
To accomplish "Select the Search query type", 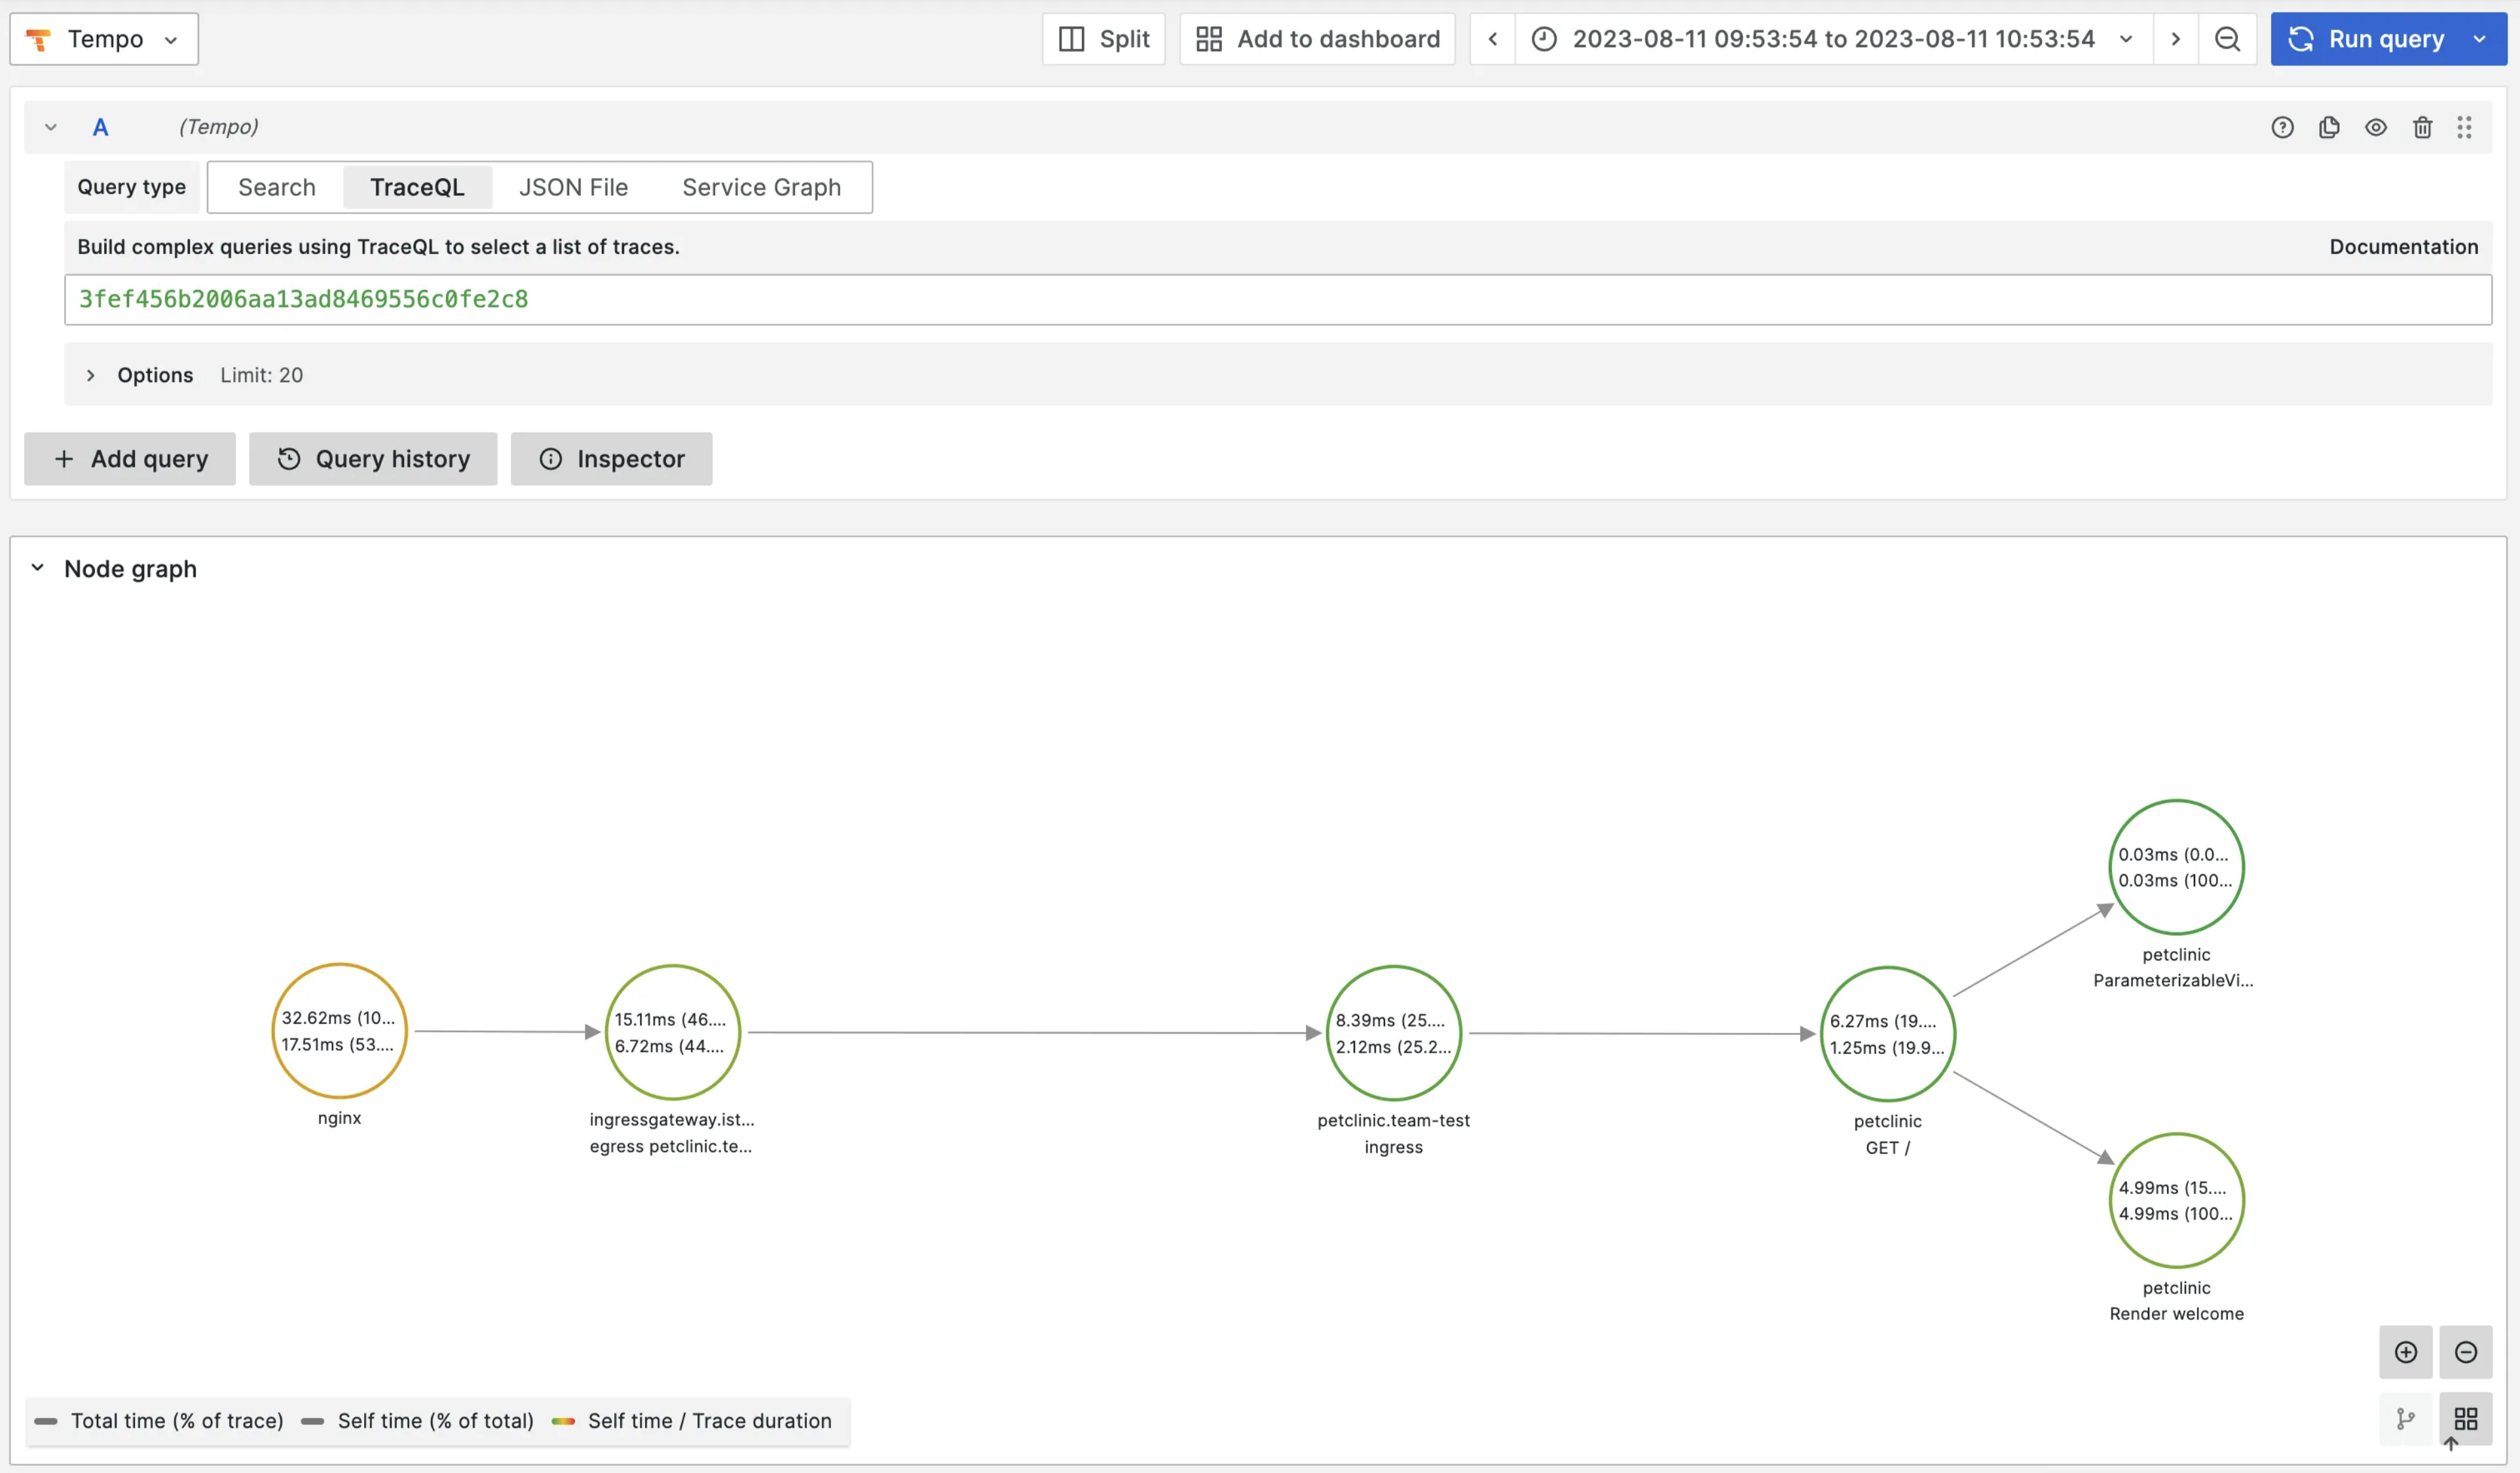I will coord(276,187).
